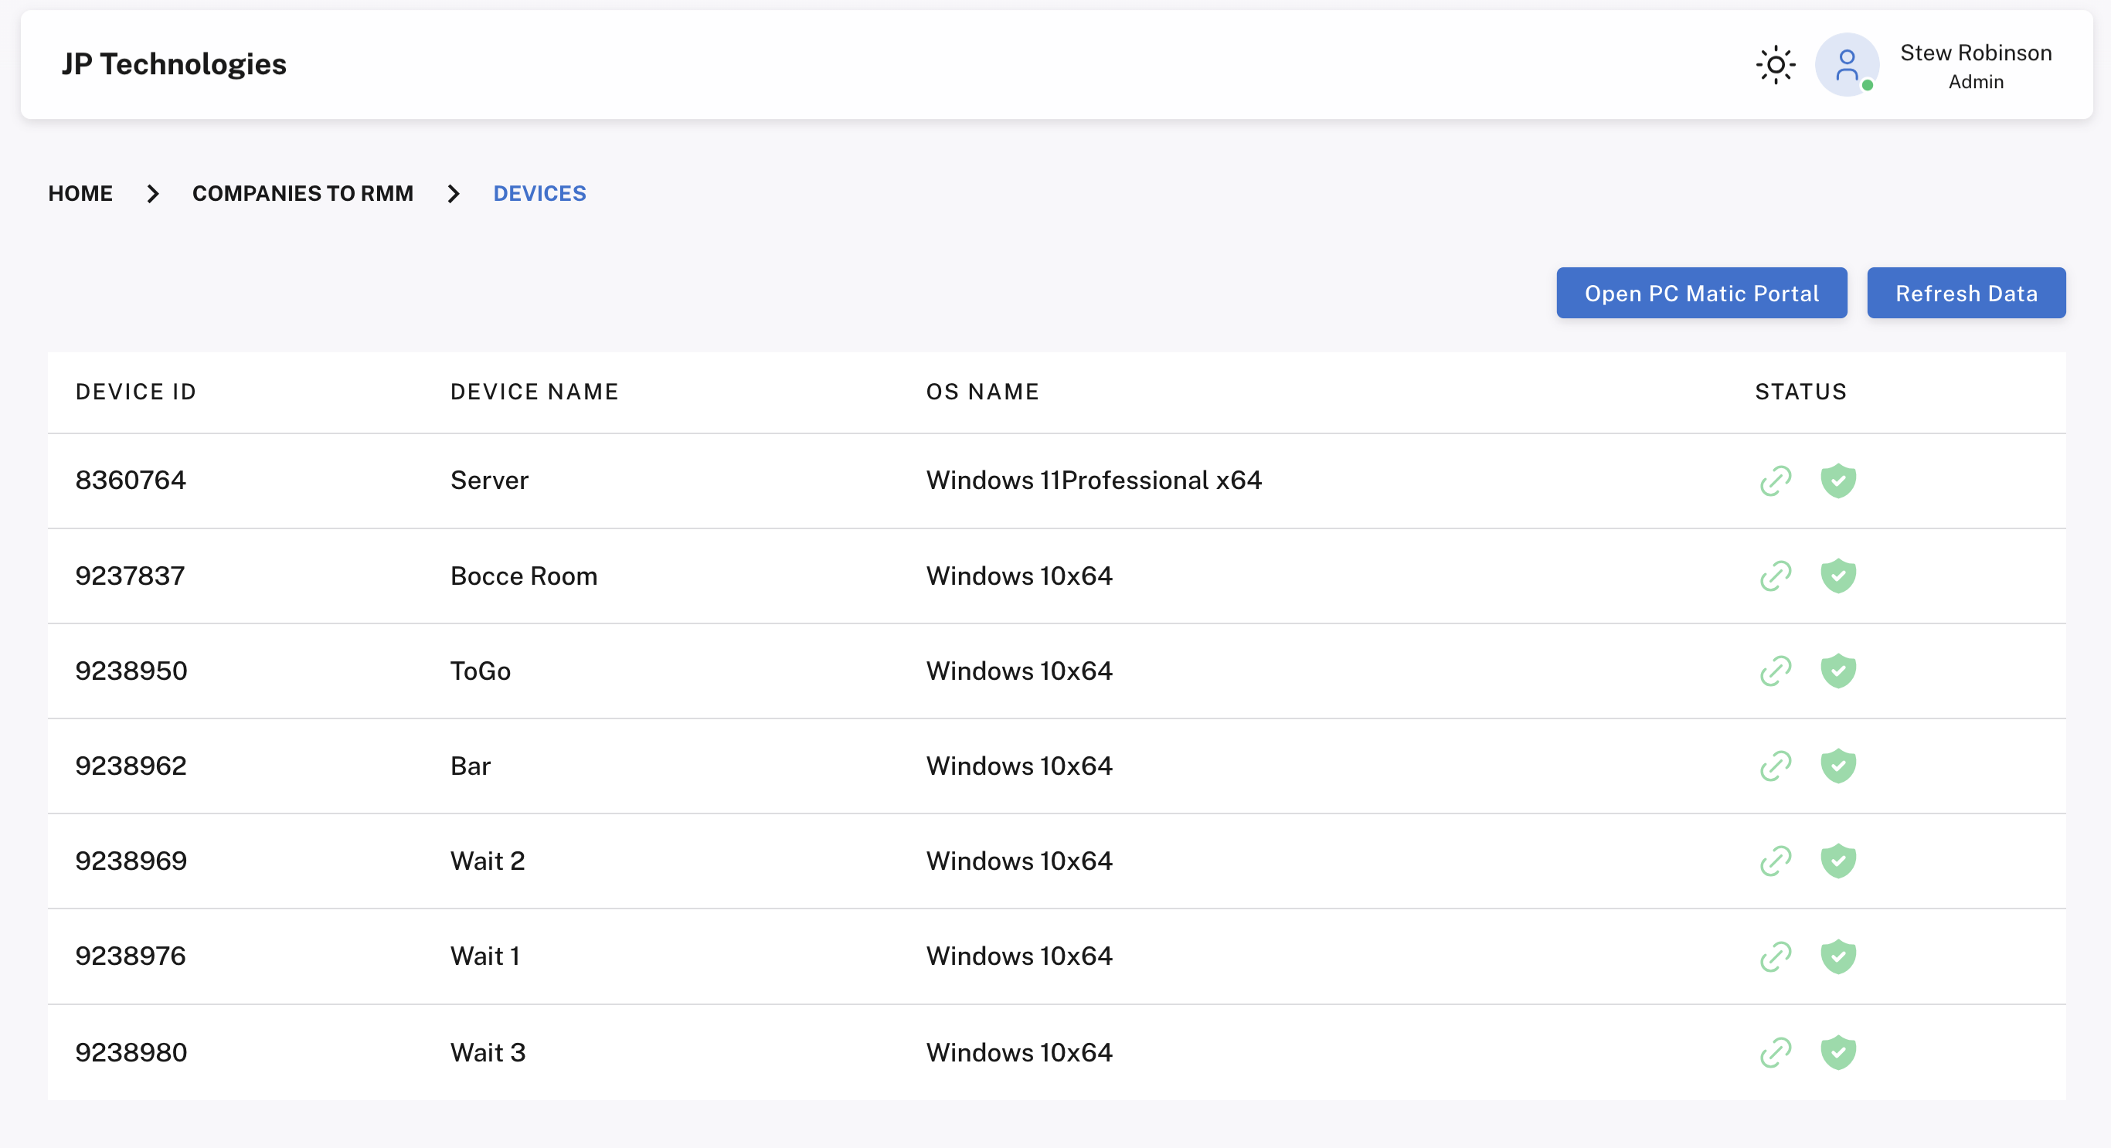2111x1148 pixels.
Task: Click the JP Technologies logo title
Action: click(x=174, y=64)
